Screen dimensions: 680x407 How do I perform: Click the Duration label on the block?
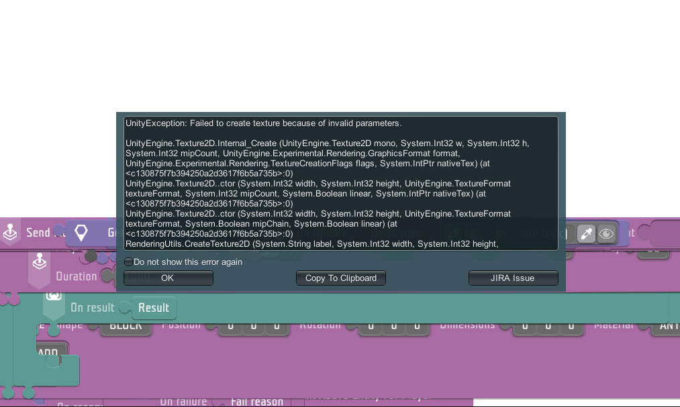click(76, 276)
